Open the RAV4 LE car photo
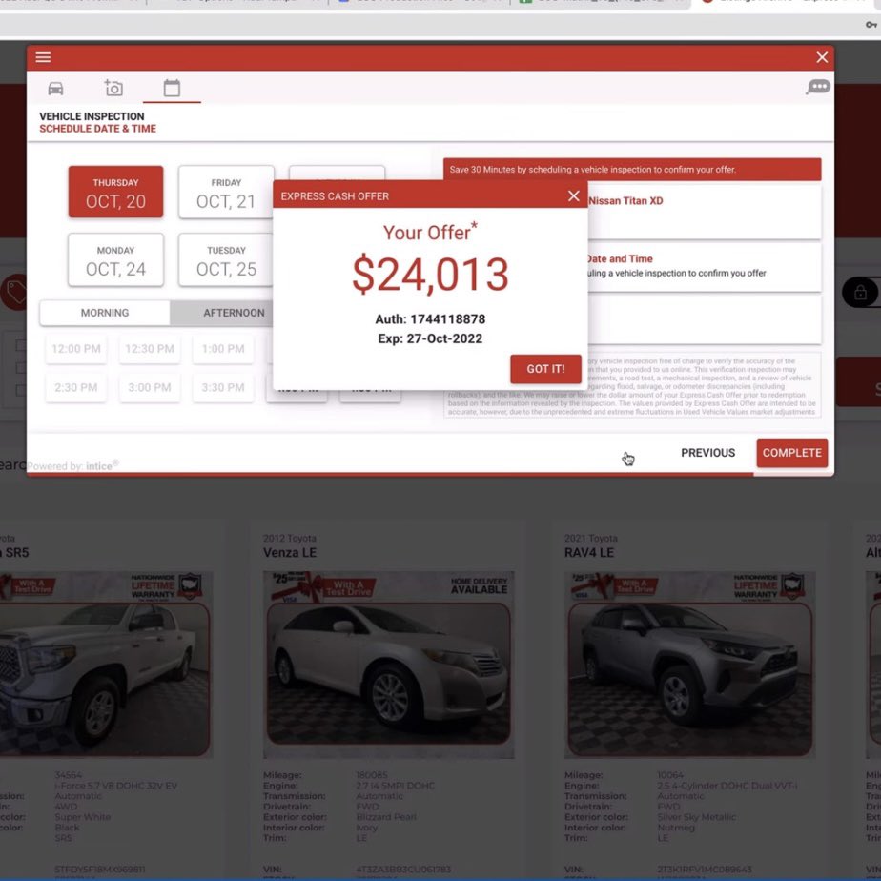Viewport: 881px width, 881px height. pyautogui.click(x=690, y=665)
